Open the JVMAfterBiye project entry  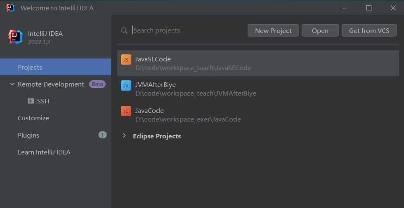click(x=196, y=89)
